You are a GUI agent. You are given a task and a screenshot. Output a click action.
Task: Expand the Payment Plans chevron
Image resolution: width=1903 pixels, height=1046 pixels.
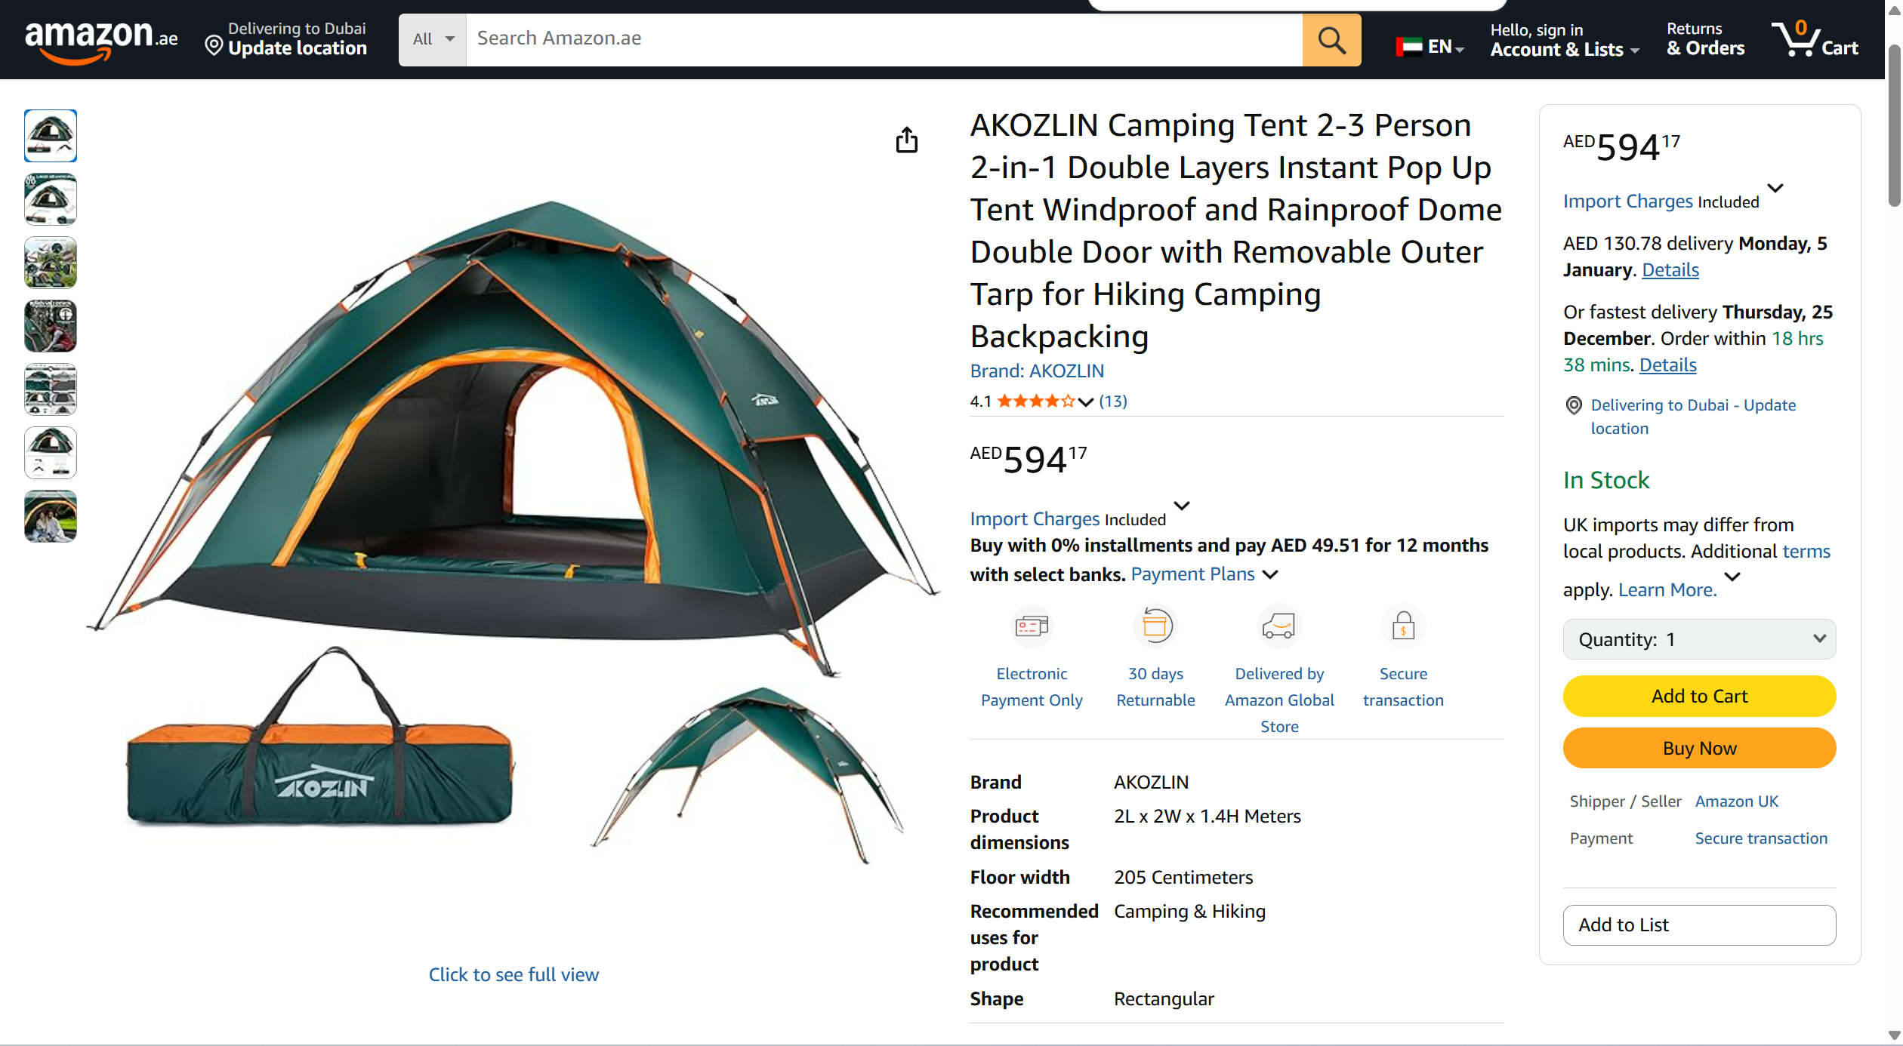click(1271, 574)
